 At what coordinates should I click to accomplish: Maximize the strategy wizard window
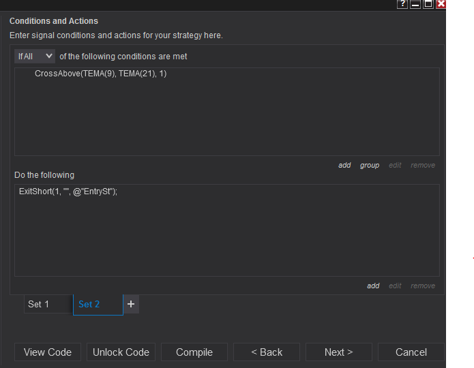click(428, 4)
